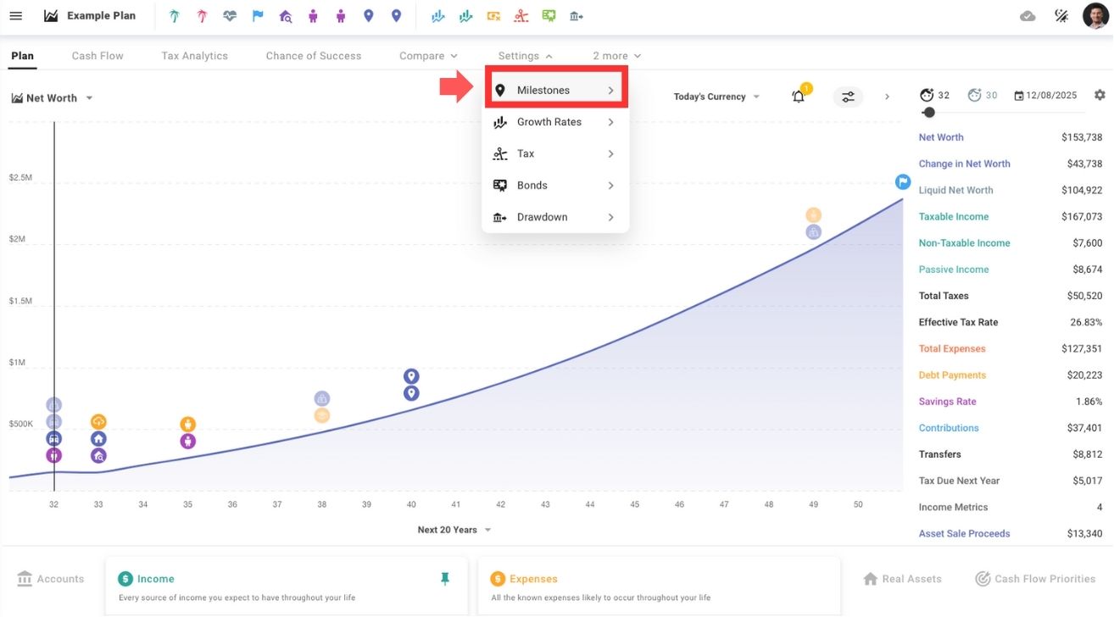Screen dimensions: 1114x617
Task: Click the green bonds certificate icon in toolbar
Action: tap(549, 16)
